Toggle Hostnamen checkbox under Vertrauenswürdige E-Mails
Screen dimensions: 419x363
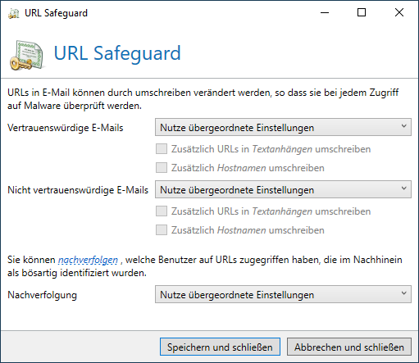(162, 168)
